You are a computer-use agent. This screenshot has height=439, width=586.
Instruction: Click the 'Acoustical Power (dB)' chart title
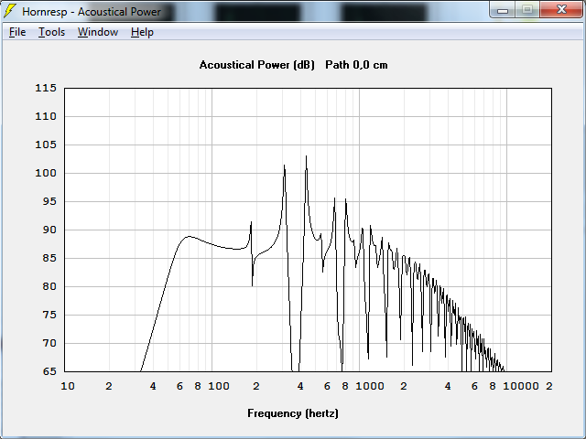tap(256, 65)
